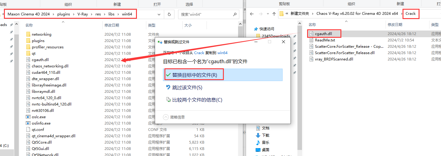This screenshot has height=156, width=441.
Task: Select libvrayfreeimage.dll file
Action: [x=49, y=85]
